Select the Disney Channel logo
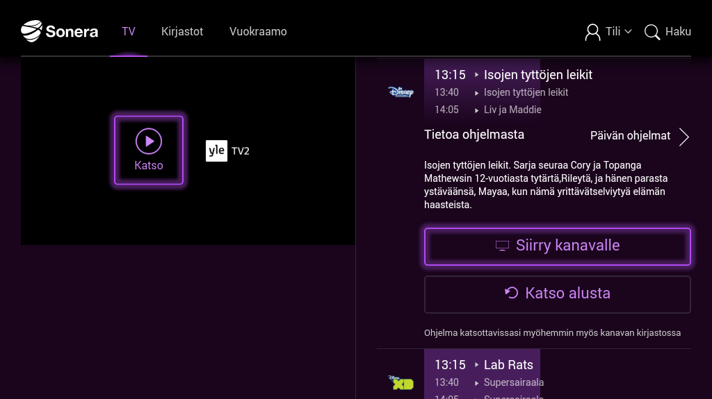Screen dimensions: 712x399 click(401, 92)
